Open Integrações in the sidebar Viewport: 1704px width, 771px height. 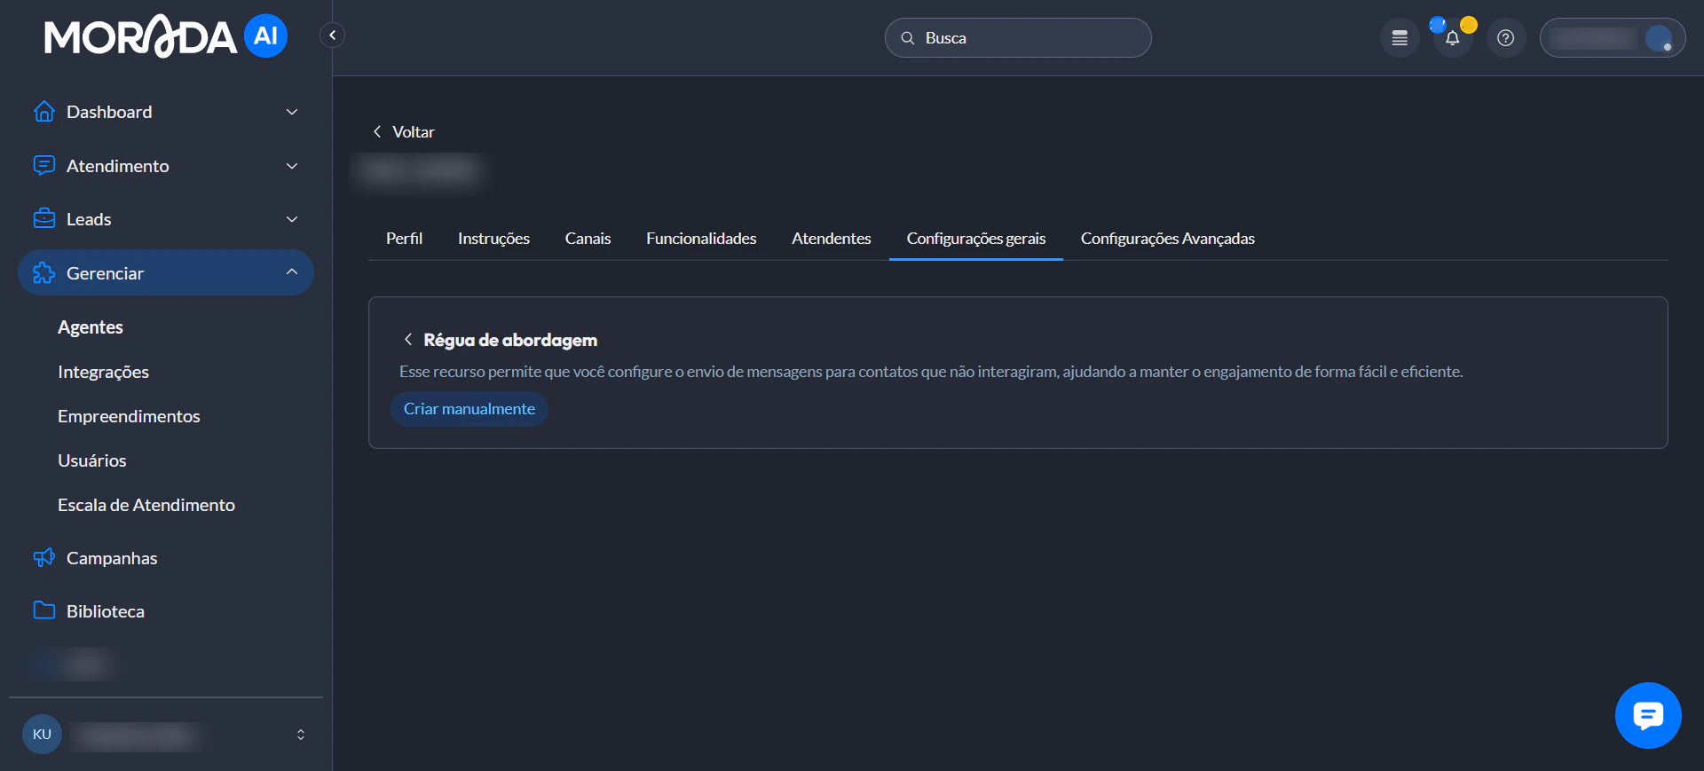pos(103,372)
